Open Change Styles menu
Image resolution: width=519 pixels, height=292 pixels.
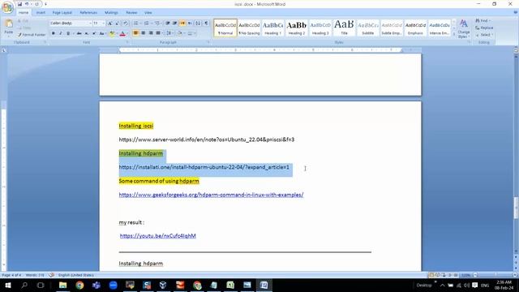click(464, 28)
